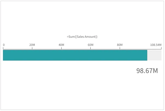Click the right edge of teal bar
This screenshot has width=165, height=111.
pyautogui.click(x=147, y=55)
